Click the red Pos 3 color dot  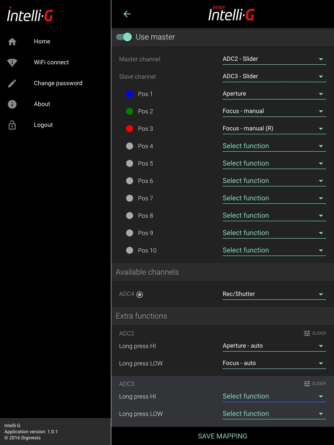(130, 129)
